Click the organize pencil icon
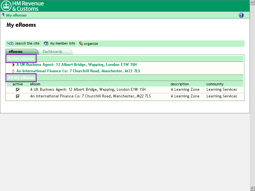The image size is (255, 191). 81,44
